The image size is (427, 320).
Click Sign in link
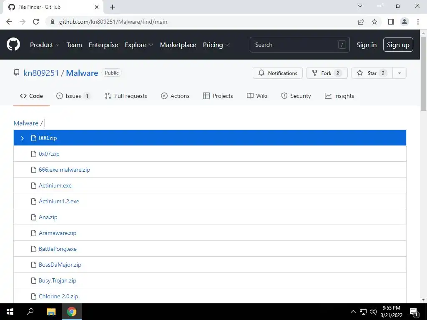click(367, 45)
